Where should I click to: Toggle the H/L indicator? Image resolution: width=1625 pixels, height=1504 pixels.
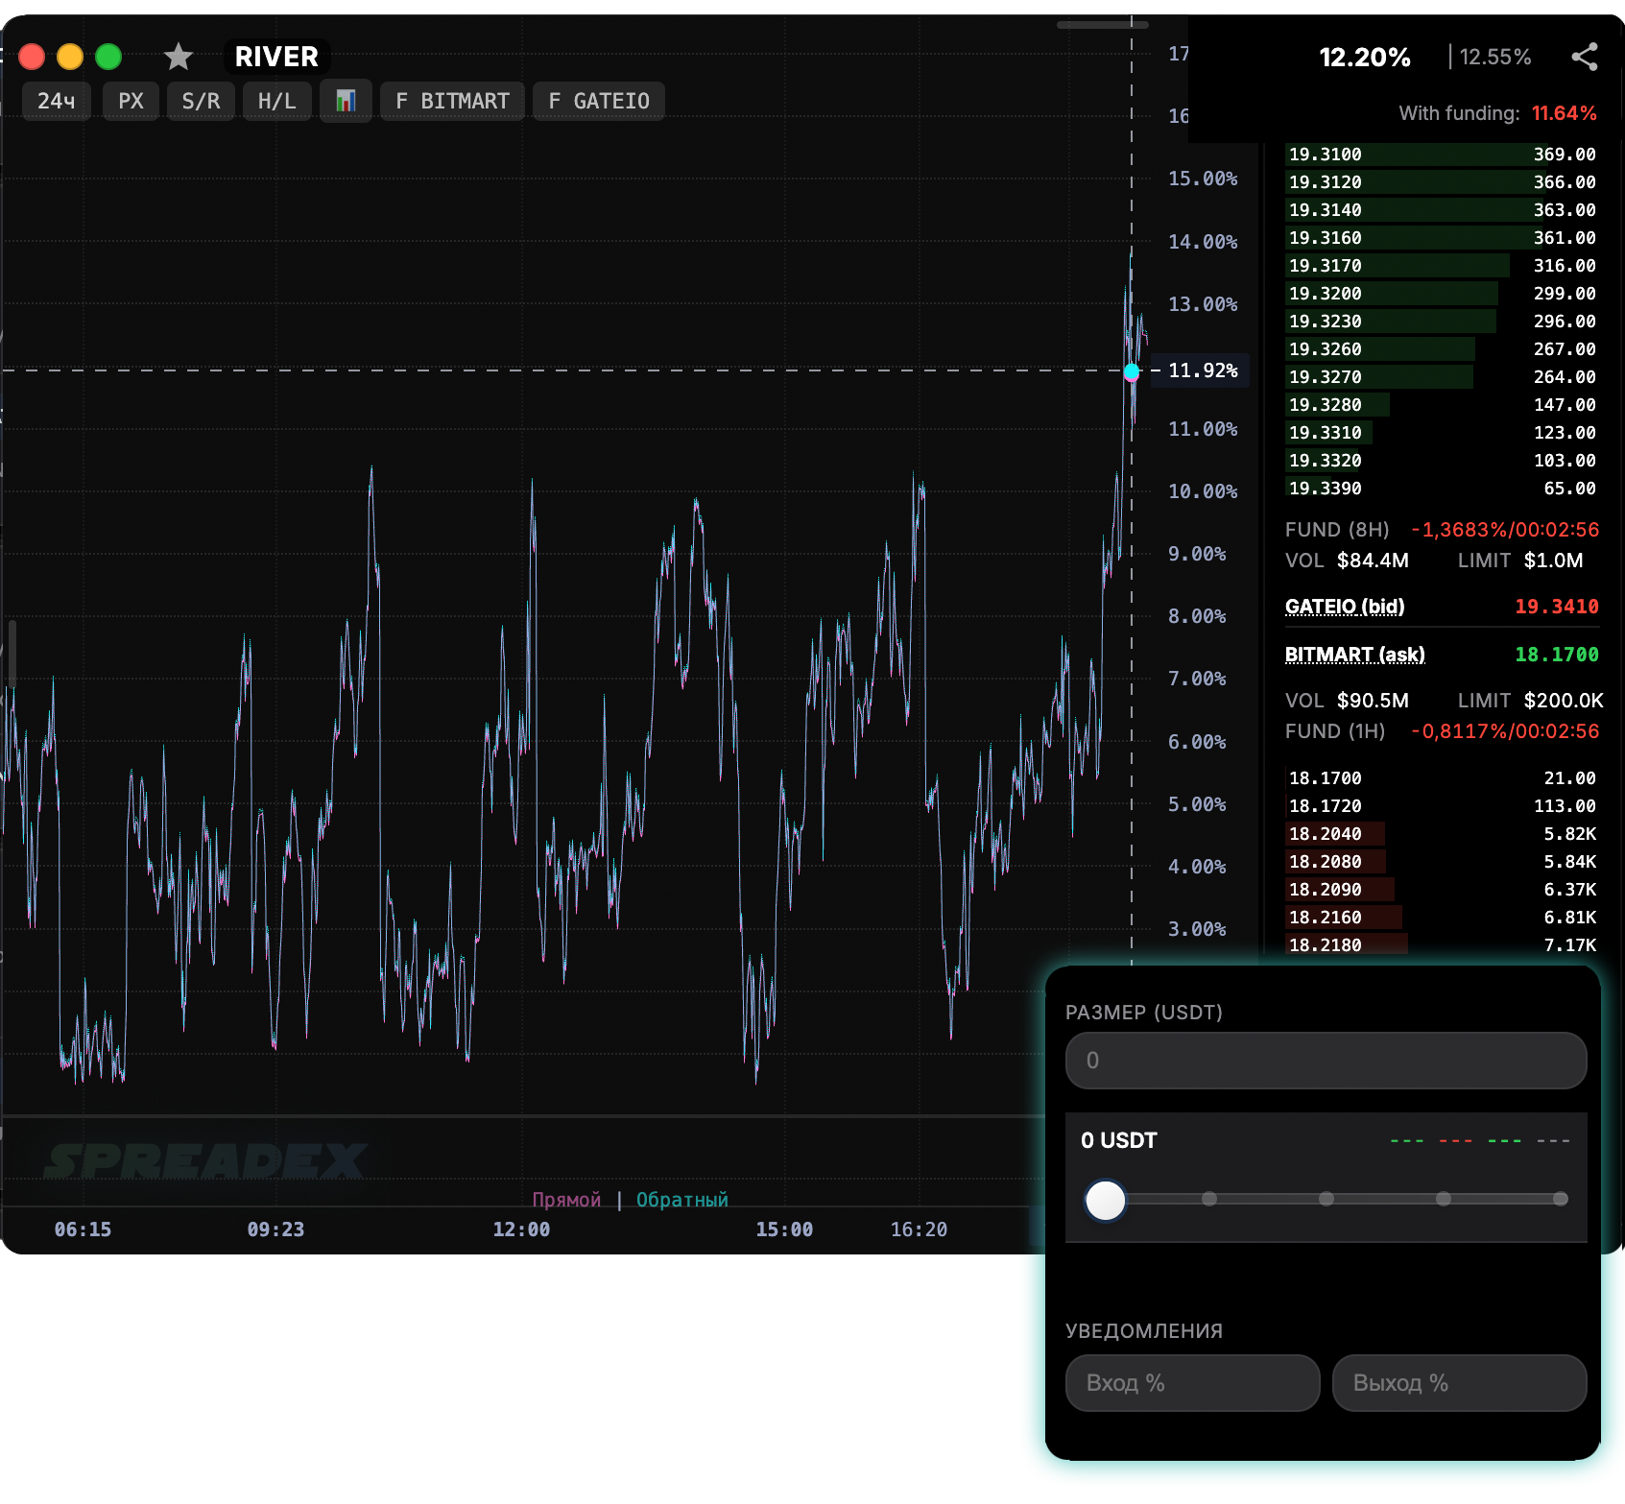[x=276, y=100]
